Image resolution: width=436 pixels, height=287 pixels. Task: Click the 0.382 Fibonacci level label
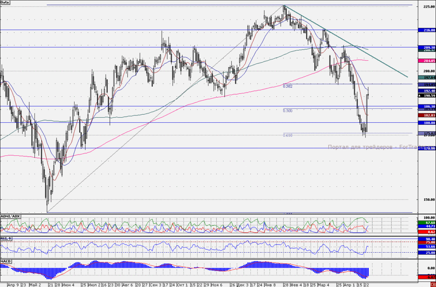[287, 87]
